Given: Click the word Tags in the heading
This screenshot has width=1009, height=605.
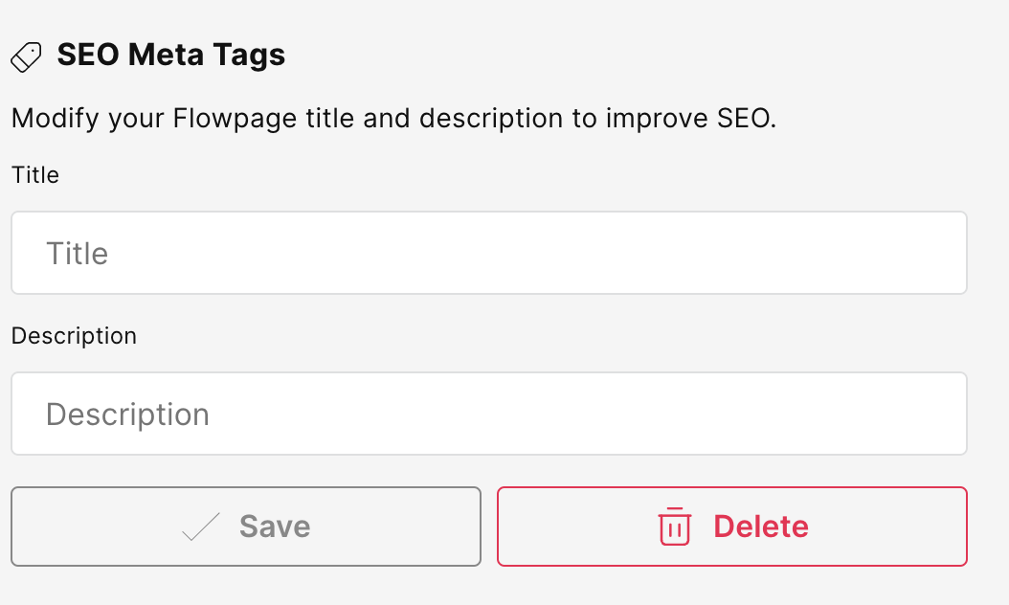Looking at the screenshot, I should tap(249, 56).
